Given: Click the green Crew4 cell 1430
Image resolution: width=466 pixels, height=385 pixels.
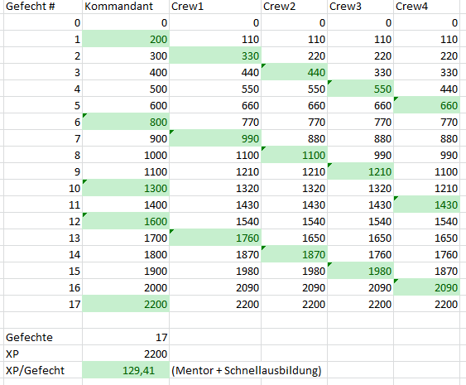Looking at the screenshot, I should [426, 205].
